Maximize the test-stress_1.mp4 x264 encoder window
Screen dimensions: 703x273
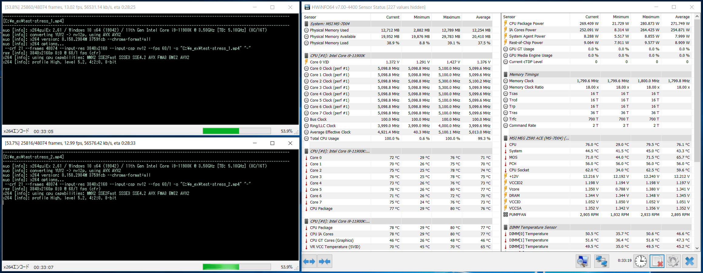coord(272,7)
